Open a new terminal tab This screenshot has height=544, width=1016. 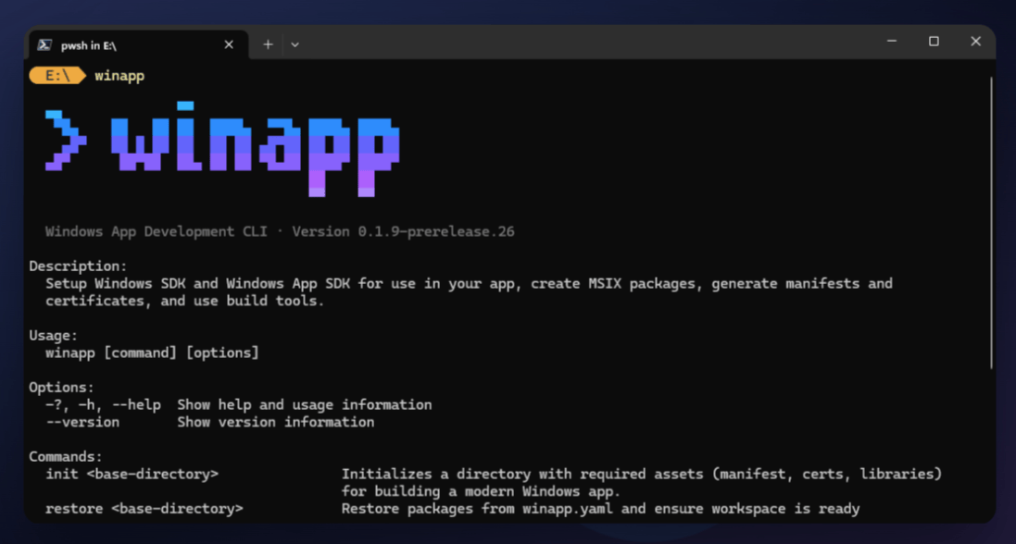267,43
